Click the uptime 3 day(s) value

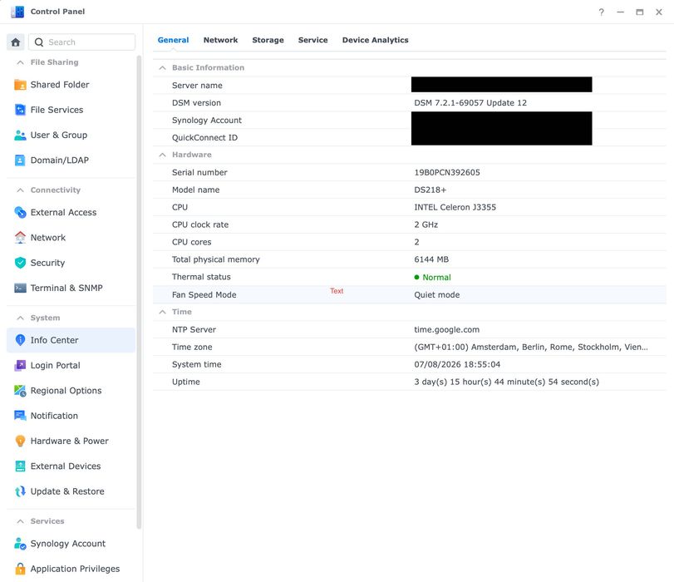(x=506, y=382)
